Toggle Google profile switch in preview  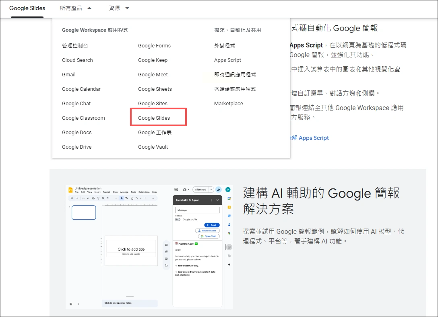click(x=178, y=219)
